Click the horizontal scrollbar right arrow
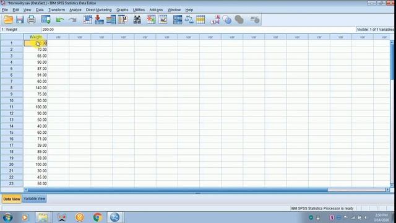This screenshot has height=223, width=396. [x=388, y=190]
